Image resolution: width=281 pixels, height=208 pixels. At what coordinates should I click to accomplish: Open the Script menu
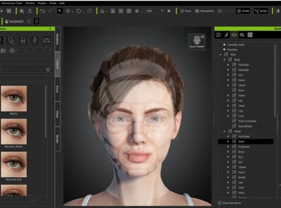tap(53, 3)
